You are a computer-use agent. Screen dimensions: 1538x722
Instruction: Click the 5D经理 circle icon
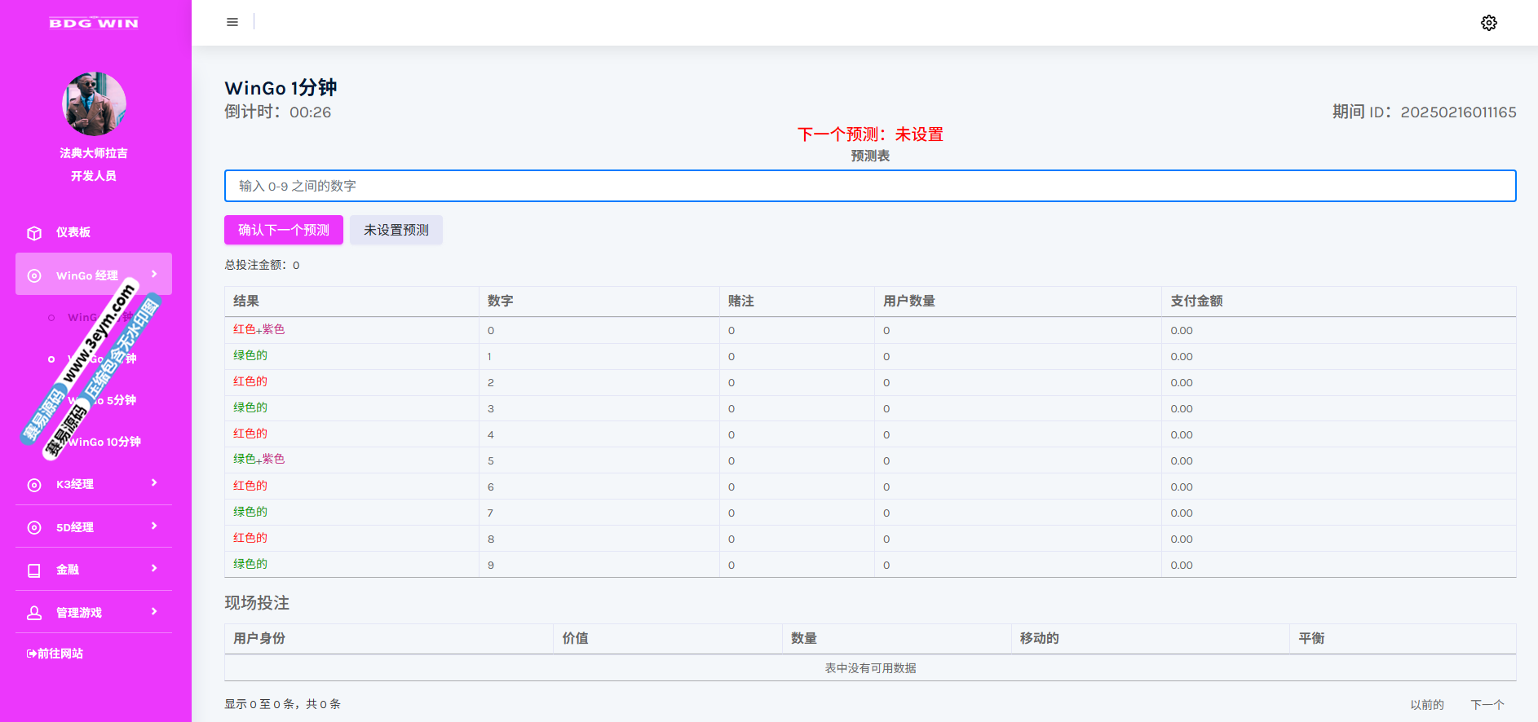tap(34, 528)
